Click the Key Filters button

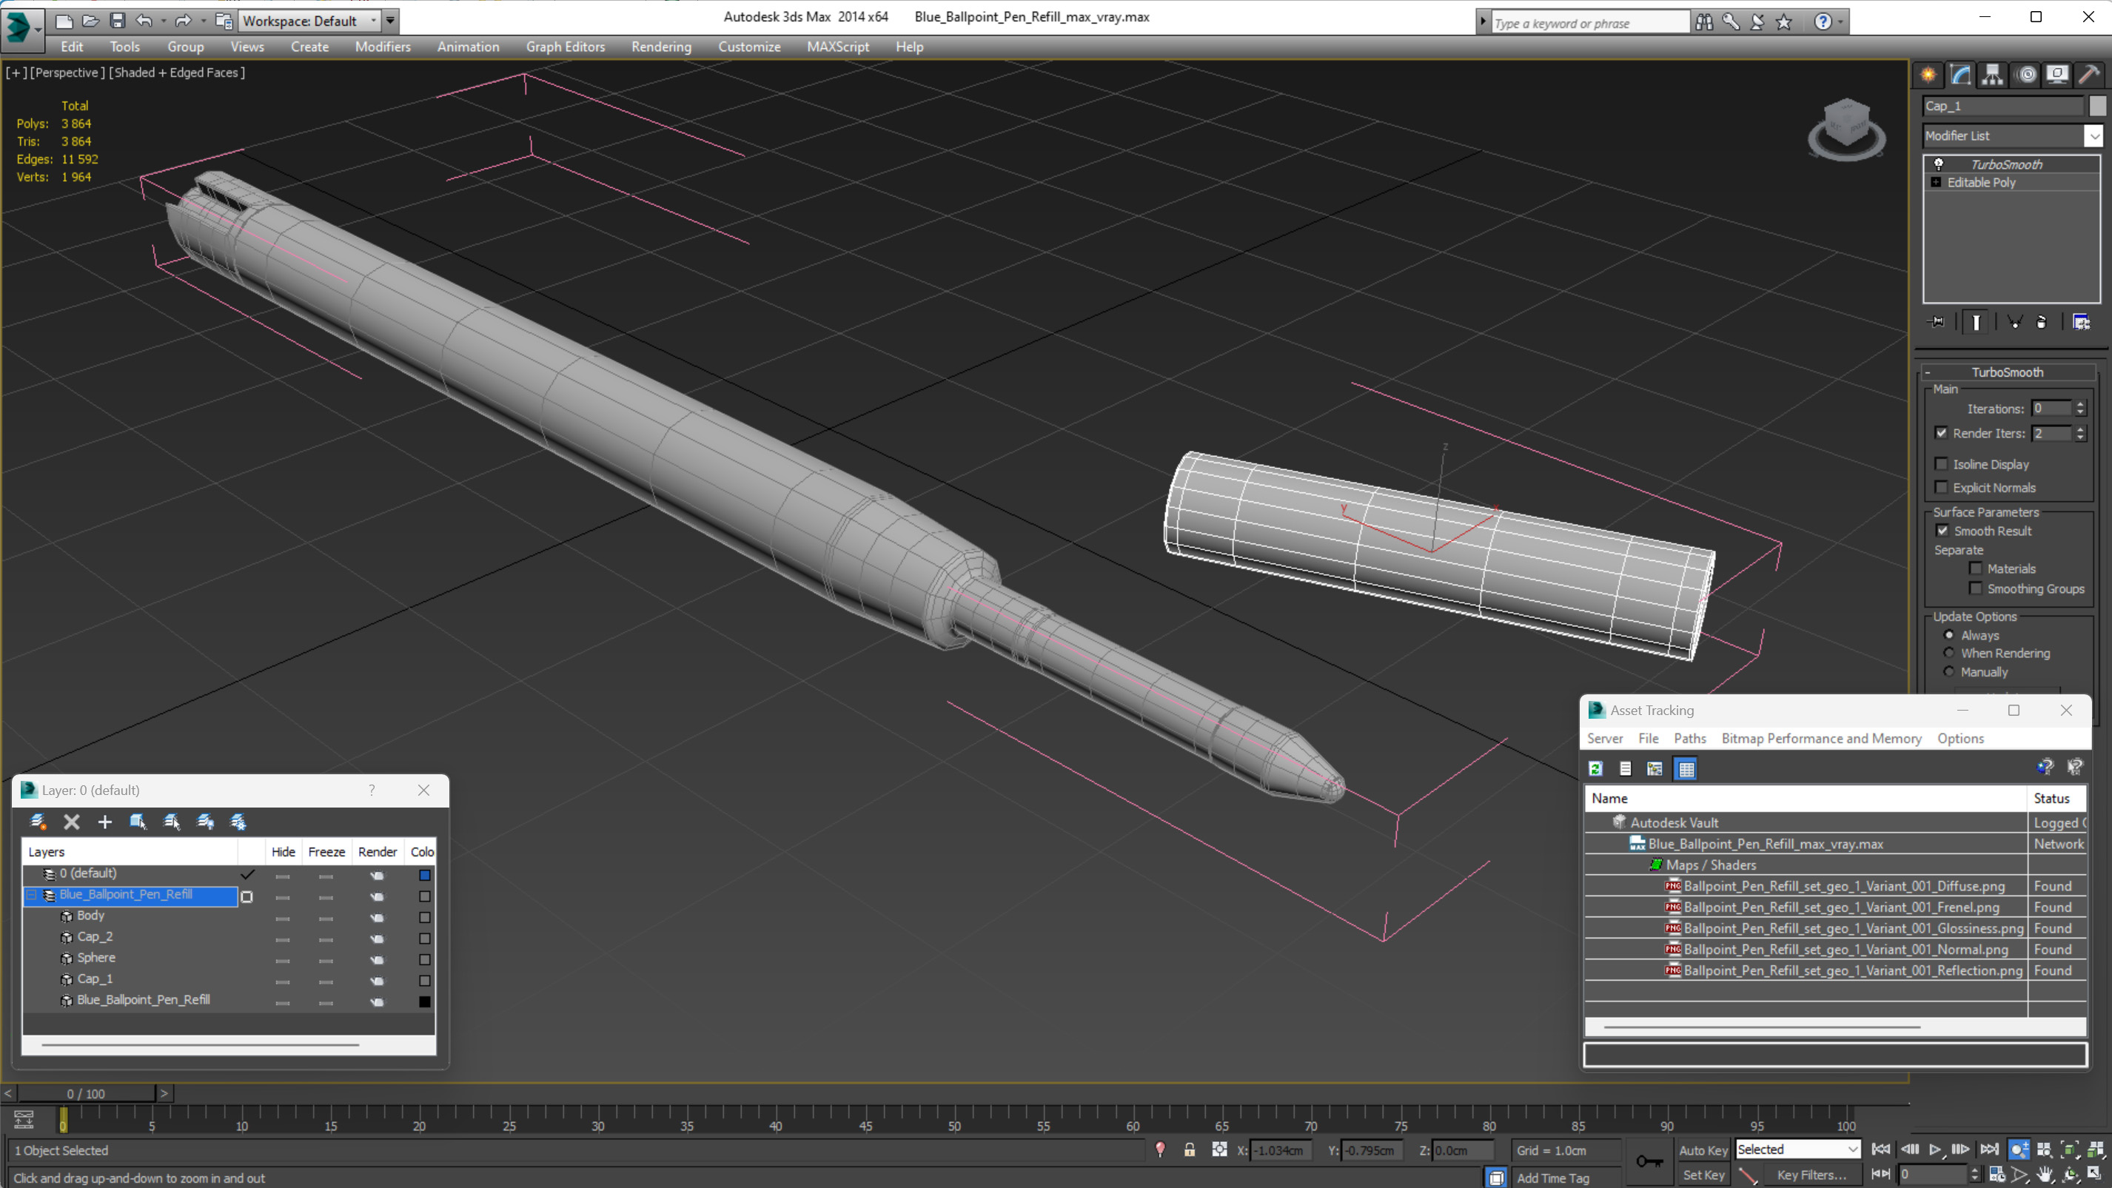coord(1812,1175)
